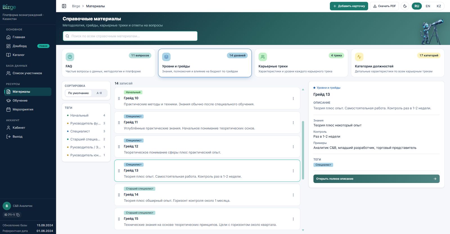Click Дашборд grid icon

[x=8, y=46]
